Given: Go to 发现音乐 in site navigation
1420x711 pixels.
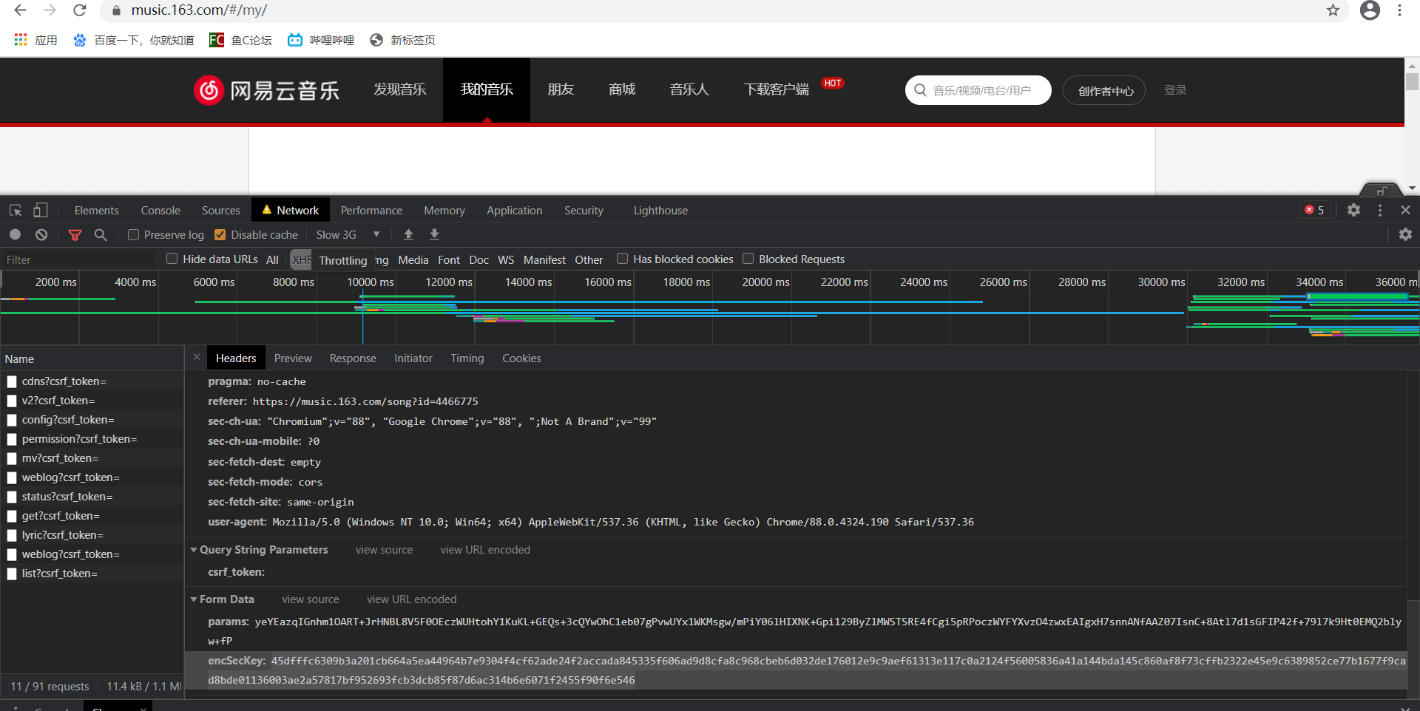Looking at the screenshot, I should pos(399,89).
